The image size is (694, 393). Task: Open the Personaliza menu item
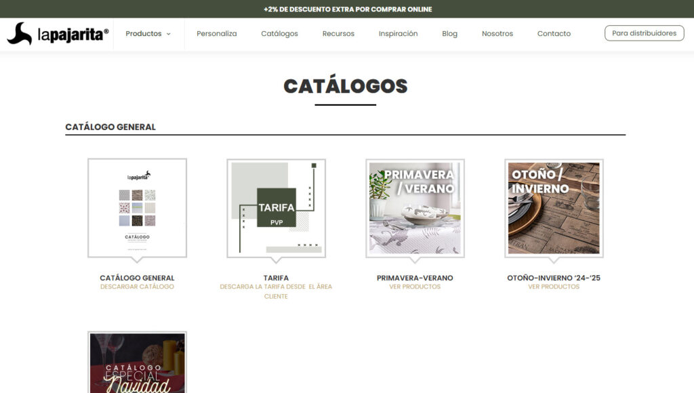tap(216, 34)
